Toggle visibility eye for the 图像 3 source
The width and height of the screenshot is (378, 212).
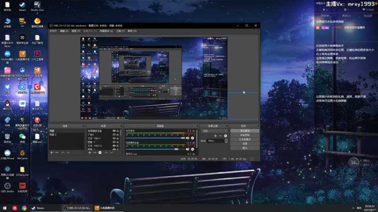(114, 142)
